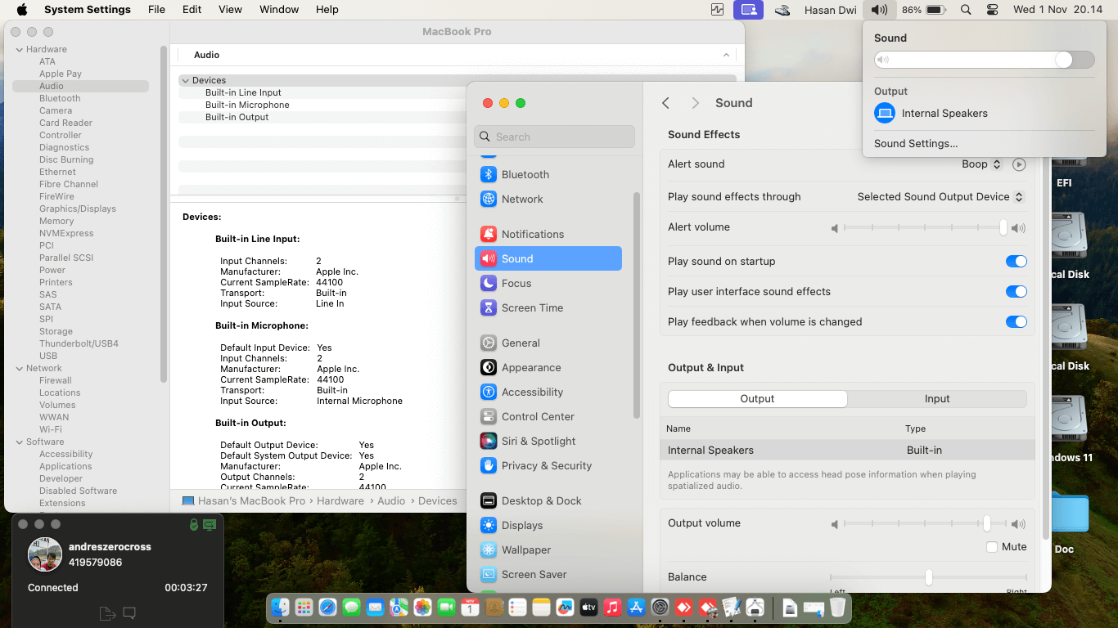The height and width of the screenshot is (628, 1118).
Task: Collapse the Hardware tree in System Information
Action: (20, 49)
